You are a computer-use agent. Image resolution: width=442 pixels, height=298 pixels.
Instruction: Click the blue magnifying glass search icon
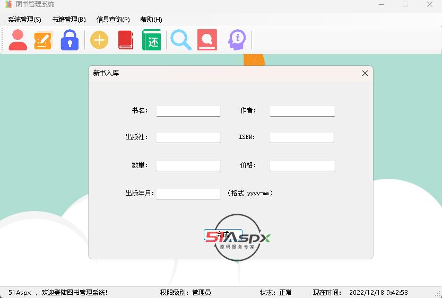point(181,40)
